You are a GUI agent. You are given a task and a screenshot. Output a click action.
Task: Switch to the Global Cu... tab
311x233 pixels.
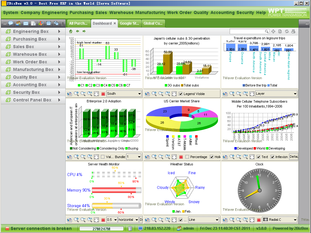(x=153, y=23)
